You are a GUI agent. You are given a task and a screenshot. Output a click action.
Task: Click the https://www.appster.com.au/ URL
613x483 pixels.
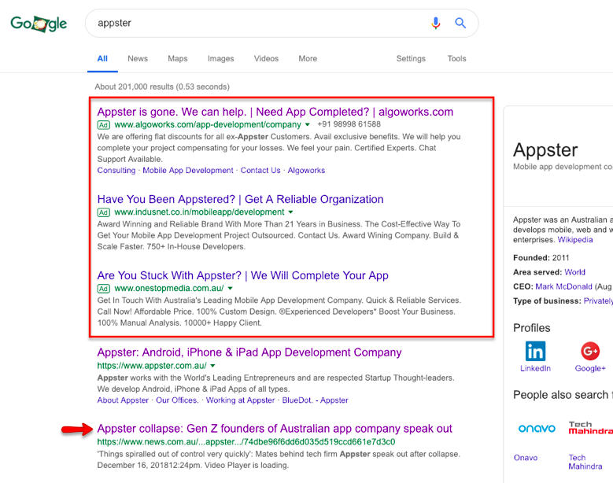click(x=152, y=366)
